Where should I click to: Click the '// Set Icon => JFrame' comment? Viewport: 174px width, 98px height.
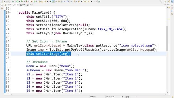pyautogui.click(x=46, y=41)
